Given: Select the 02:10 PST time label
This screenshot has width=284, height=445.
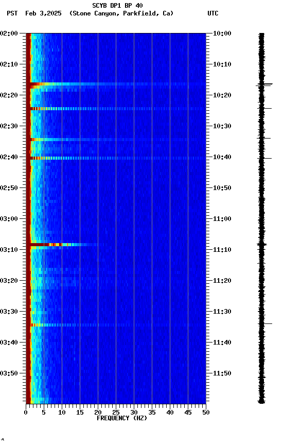Looking at the screenshot, I should click(9, 64).
